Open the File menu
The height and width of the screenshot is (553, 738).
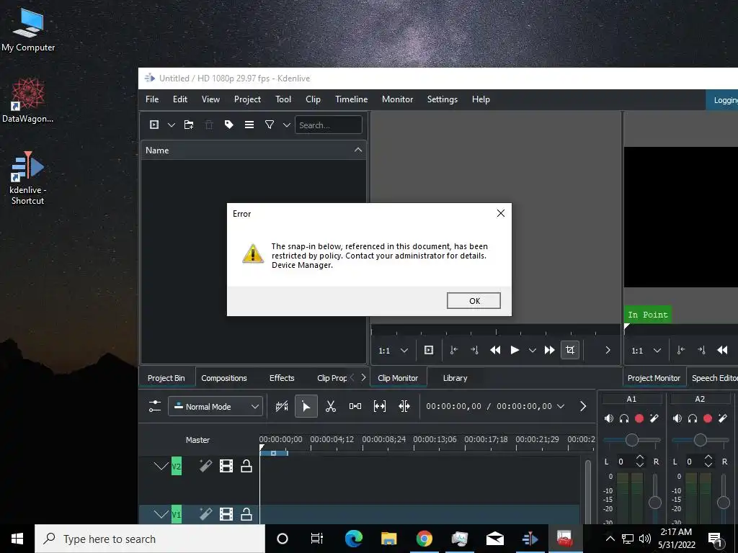pyautogui.click(x=152, y=99)
